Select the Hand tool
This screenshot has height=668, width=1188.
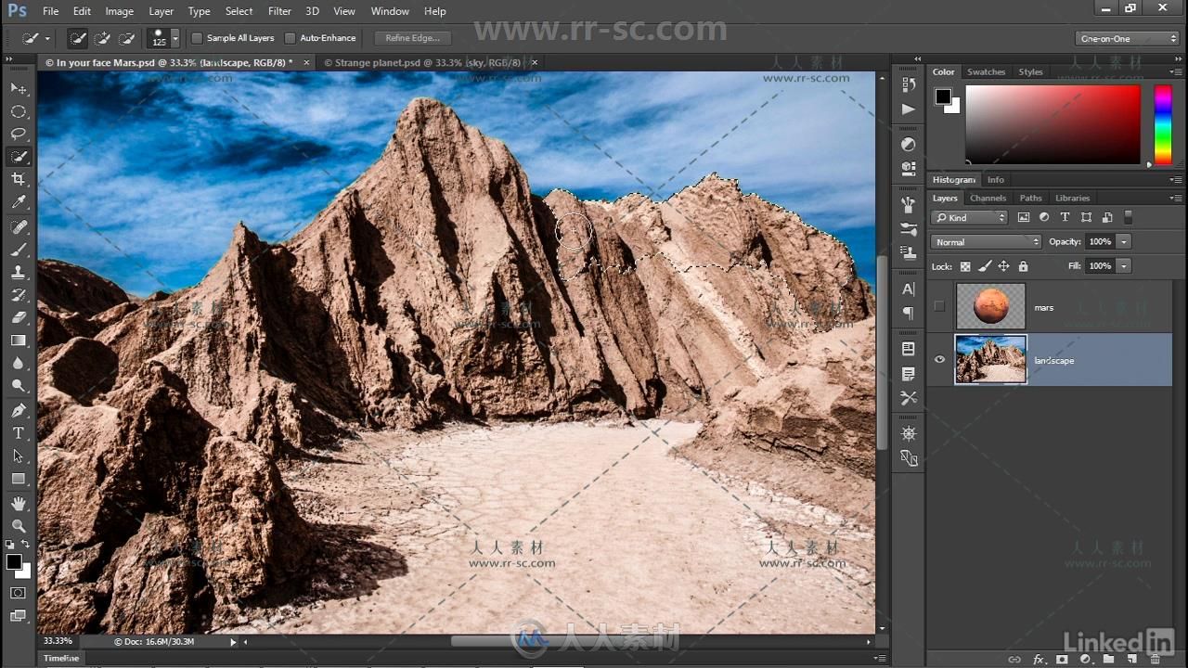[x=19, y=504]
